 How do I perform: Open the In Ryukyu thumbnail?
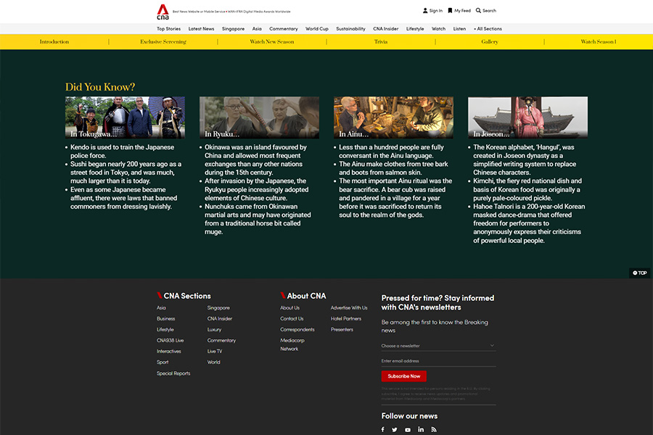[260, 117]
